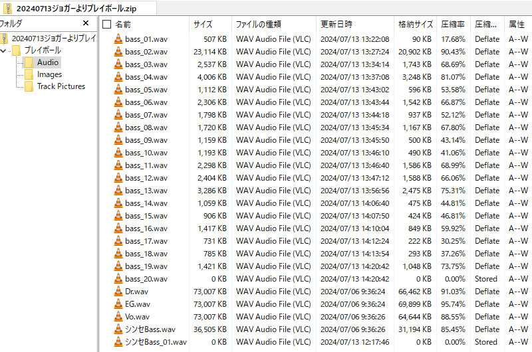Viewport: 532px width, 352px height.
Task: Click the VLC icon beside bass_18.wav
Action: click(118, 254)
